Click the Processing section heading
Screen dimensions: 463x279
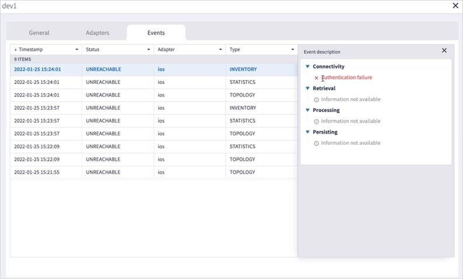coord(326,110)
